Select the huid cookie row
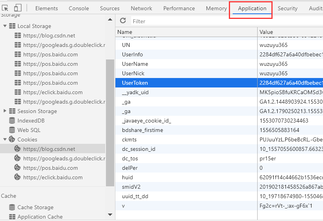The height and width of the screenshot is (221, 323). pyautogui.click(x=219, y=177)
